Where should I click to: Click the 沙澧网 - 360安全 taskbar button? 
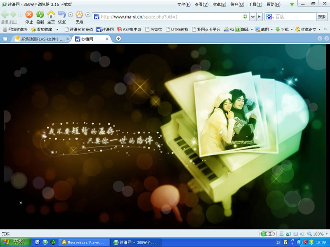coord(136,242)
